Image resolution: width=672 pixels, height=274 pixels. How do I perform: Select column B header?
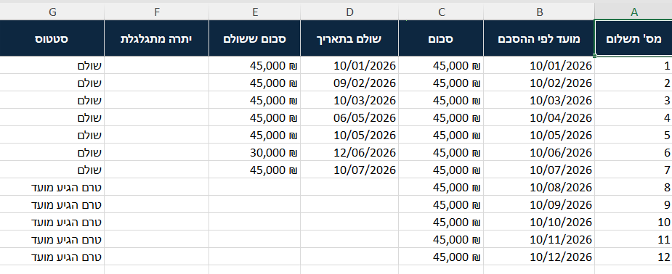[539, 12]
